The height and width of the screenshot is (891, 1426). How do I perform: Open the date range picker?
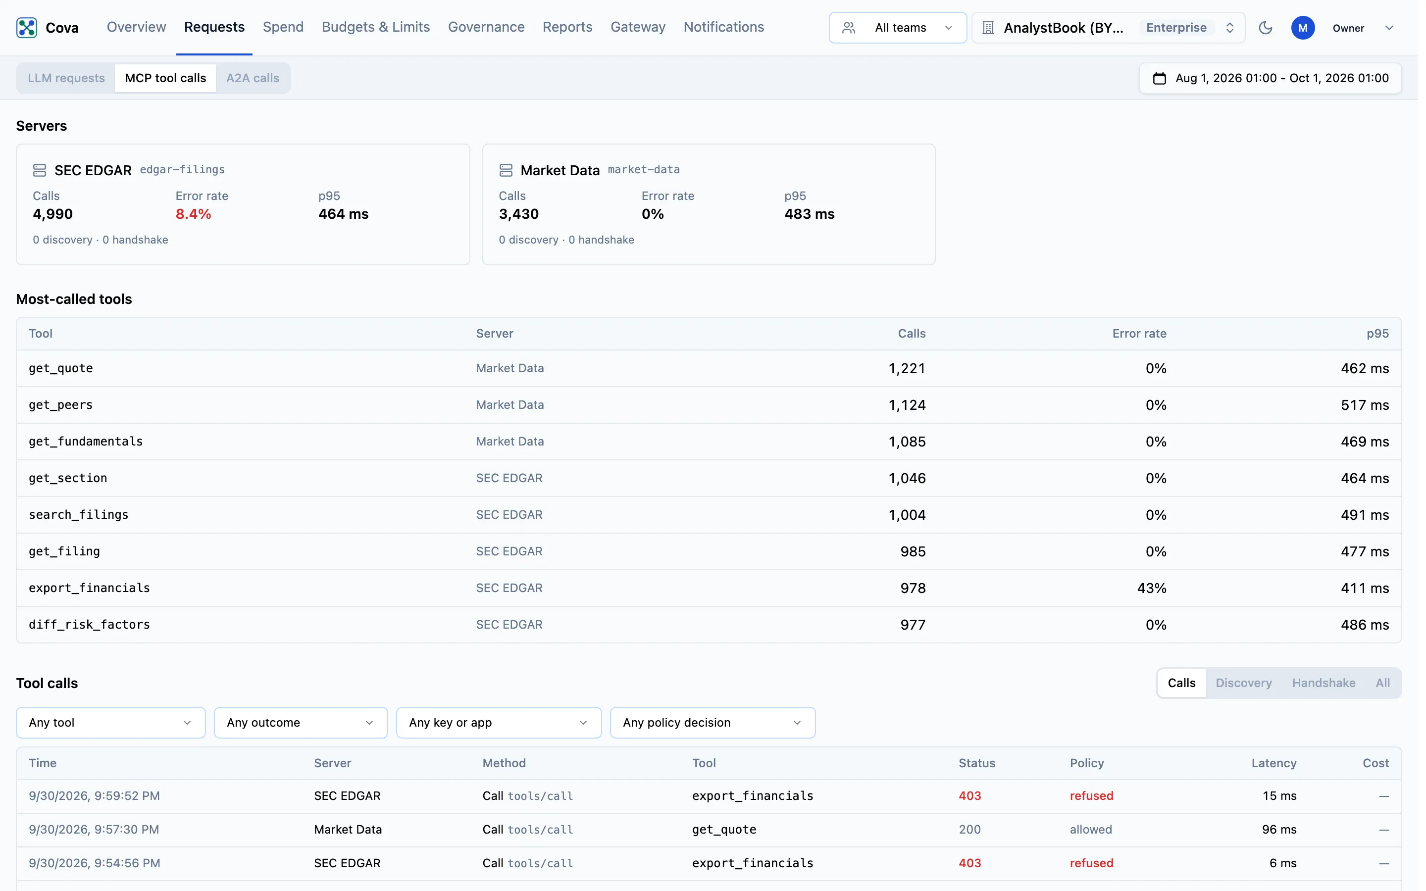coord(1270,78)
